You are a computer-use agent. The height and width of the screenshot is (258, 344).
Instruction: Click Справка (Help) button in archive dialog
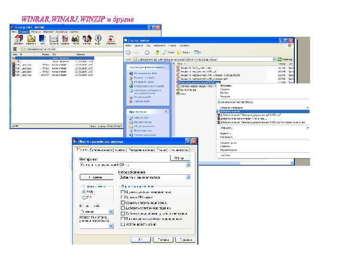coord(185,240)
